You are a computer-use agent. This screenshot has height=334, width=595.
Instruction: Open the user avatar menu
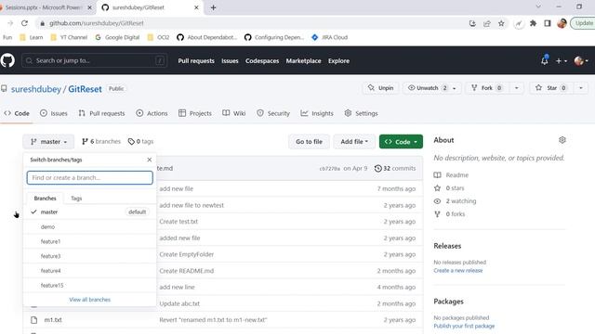(581, 60)
